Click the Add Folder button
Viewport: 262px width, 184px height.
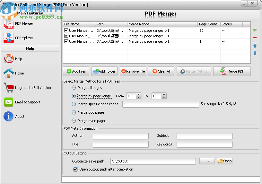point(104,71)
